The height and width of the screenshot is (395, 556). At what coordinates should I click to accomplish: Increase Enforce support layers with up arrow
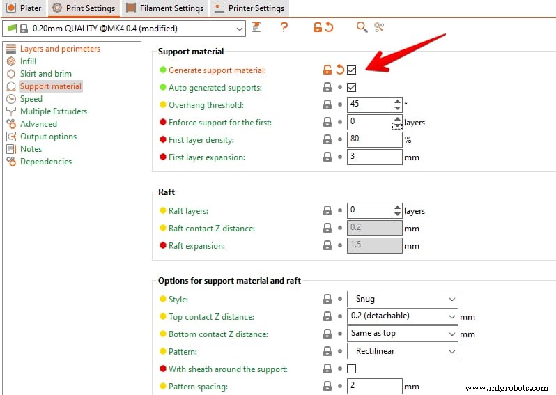point(397,118)
